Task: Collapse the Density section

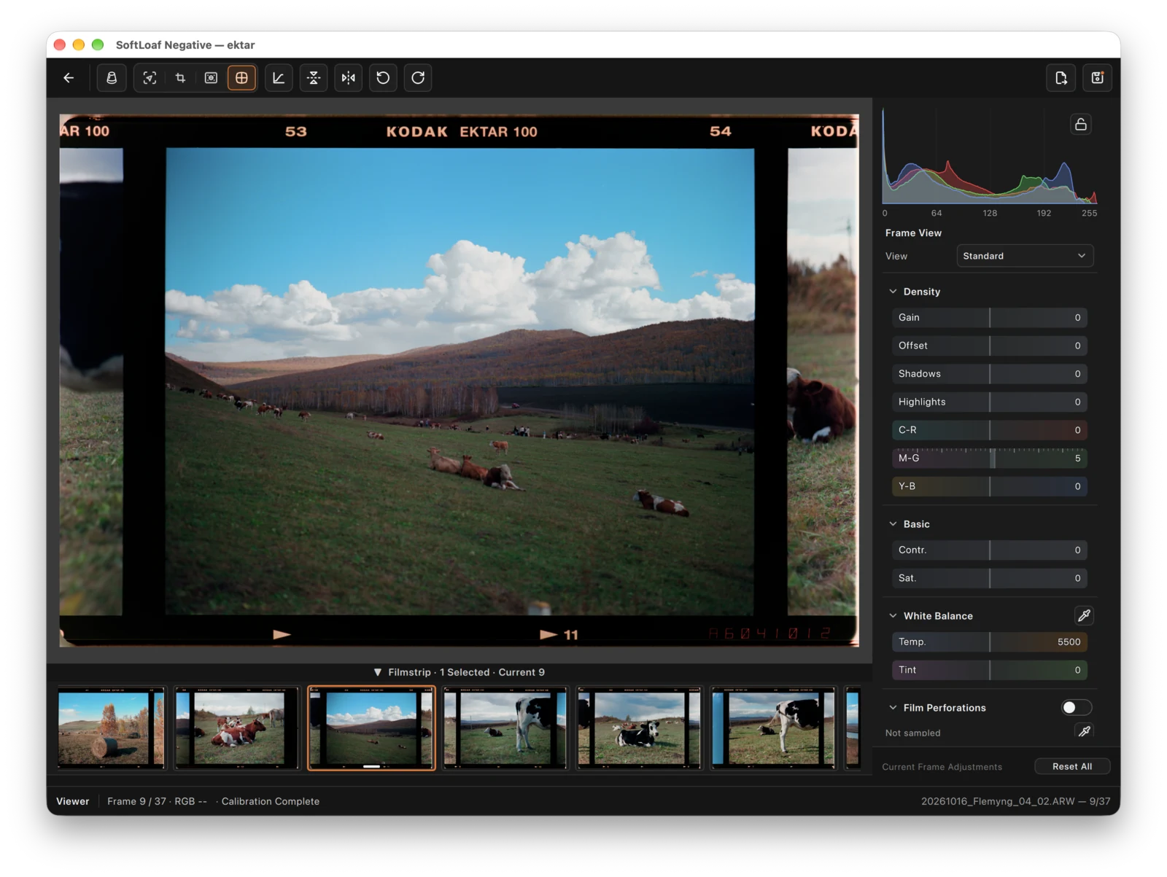Action: tap(893, 292)
